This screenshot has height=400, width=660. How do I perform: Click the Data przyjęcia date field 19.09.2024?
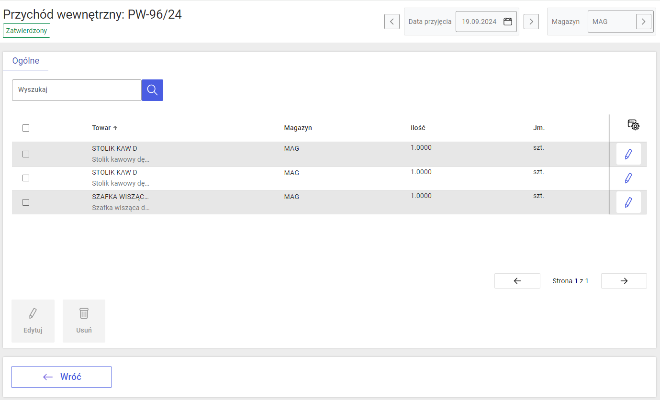click(x=486, y=22)
